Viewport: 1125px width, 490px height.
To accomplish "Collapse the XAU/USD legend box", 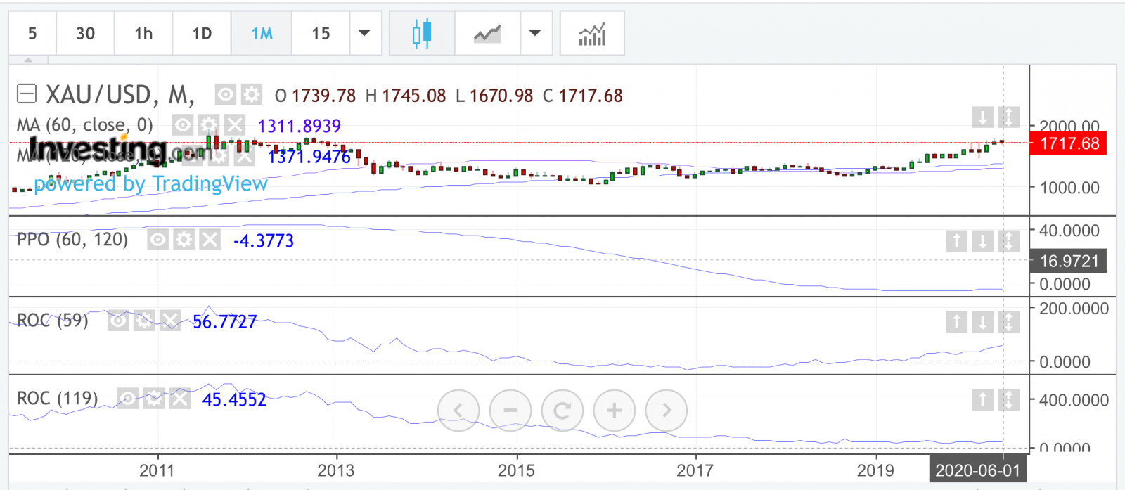I will point(27,94).
